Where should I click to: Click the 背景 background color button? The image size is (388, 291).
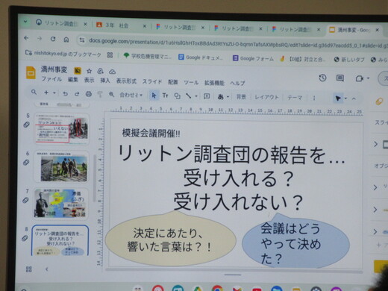(241, 97)
